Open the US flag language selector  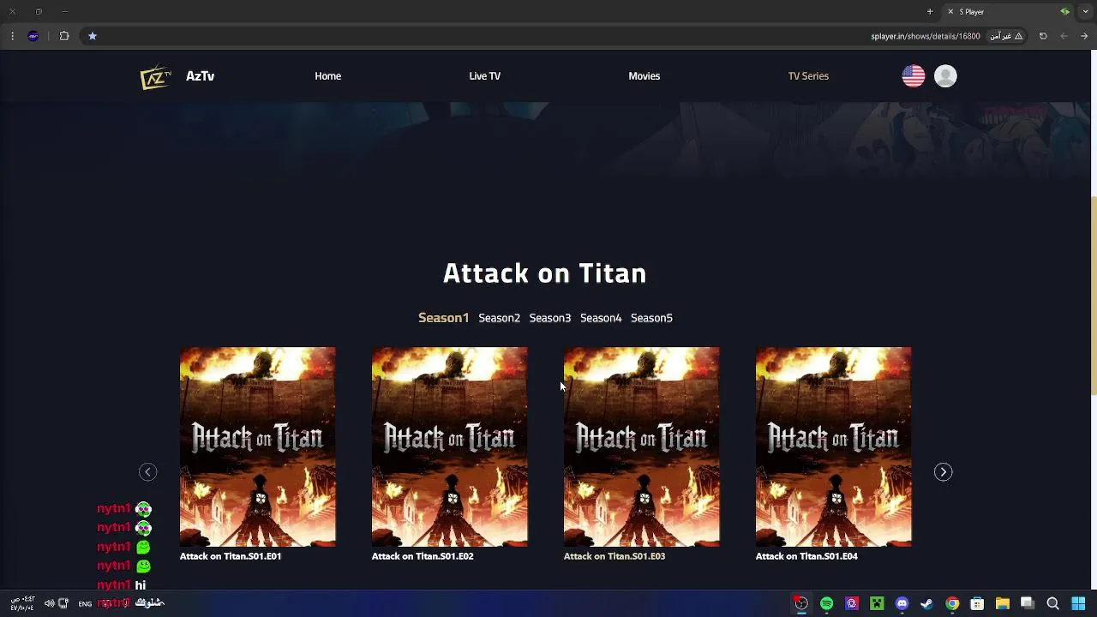coord(914,76)
